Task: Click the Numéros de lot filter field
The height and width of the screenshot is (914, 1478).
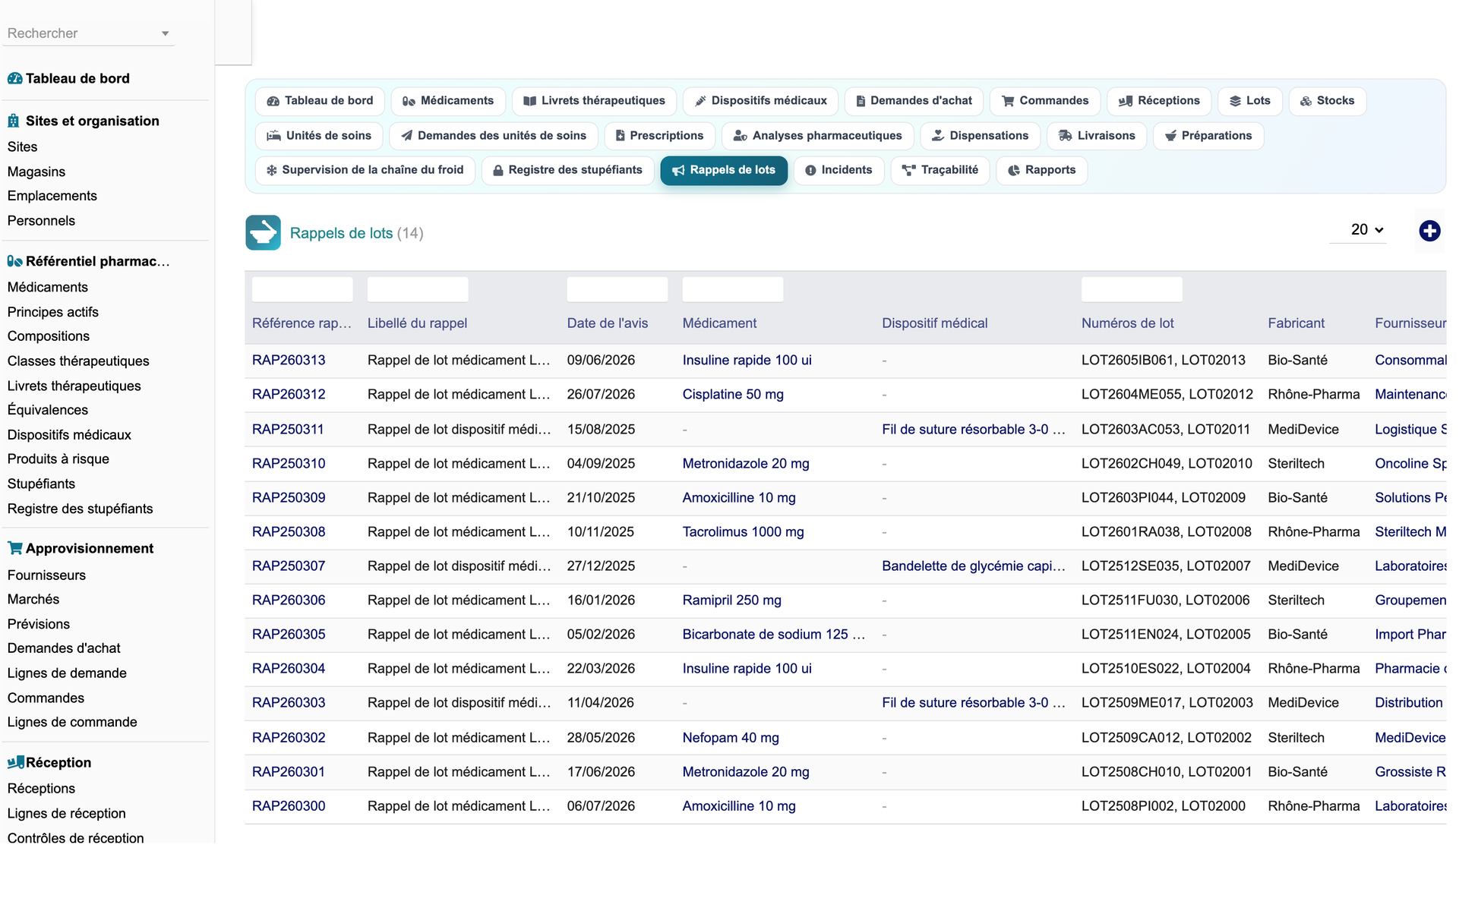Action: click(1132, 289)
